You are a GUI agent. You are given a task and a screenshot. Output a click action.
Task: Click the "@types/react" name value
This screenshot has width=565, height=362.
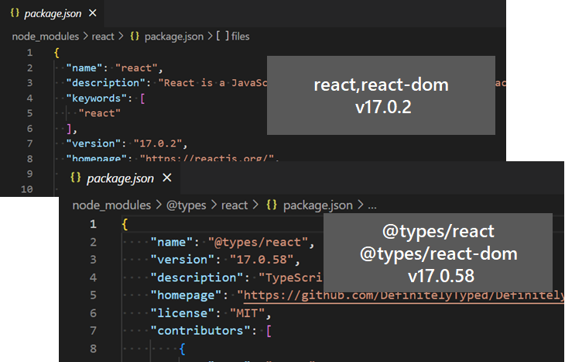[258, 242]
